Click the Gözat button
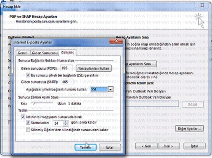212x158 pixels. pyautogui.click(x=192, y=104)
